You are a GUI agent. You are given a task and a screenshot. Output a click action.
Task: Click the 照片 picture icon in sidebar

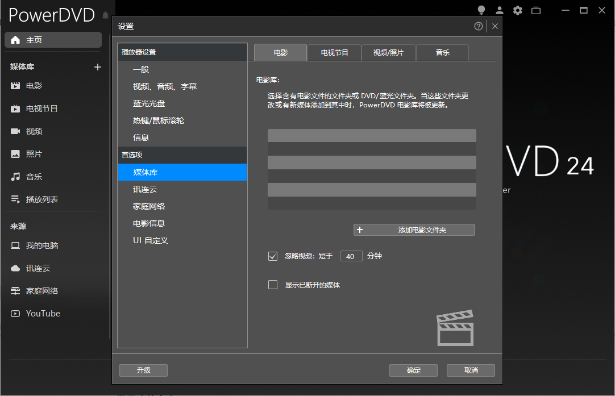[15, 154]
